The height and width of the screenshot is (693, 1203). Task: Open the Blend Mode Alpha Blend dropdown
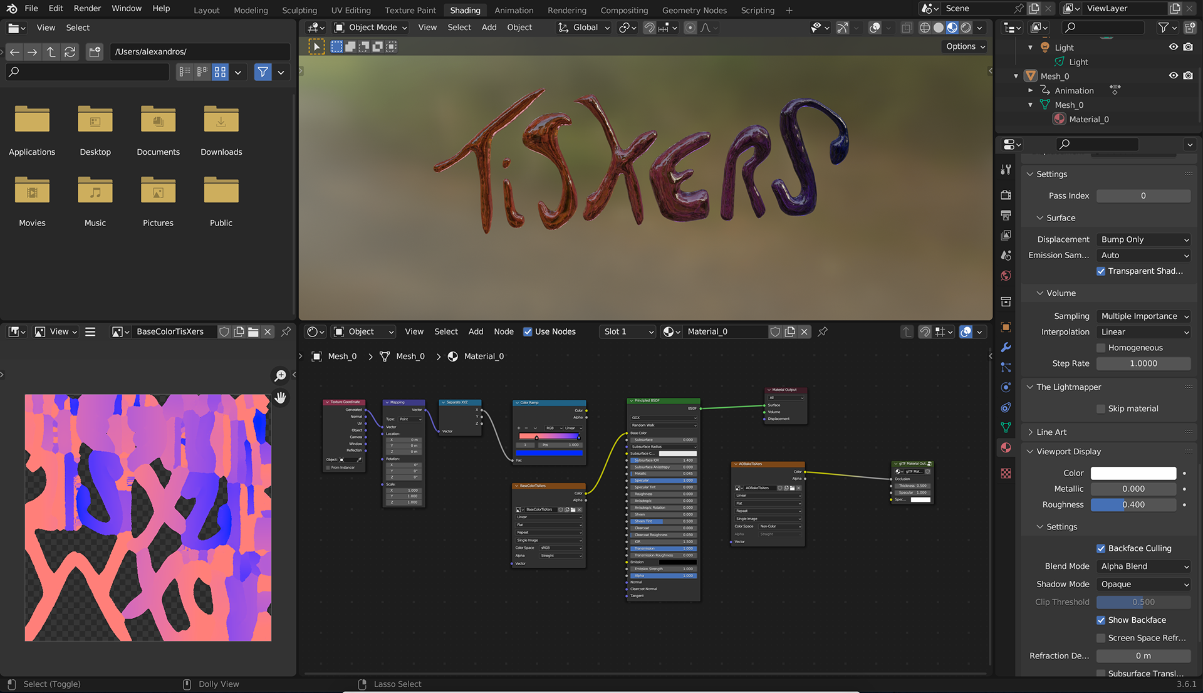[1144, 566]
